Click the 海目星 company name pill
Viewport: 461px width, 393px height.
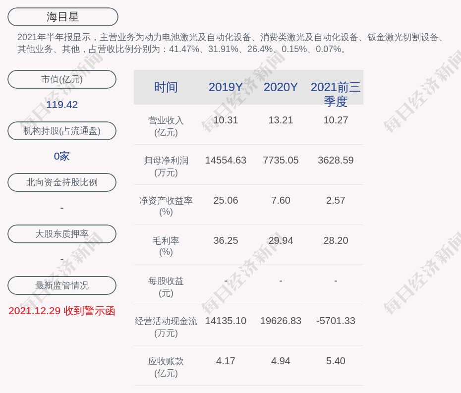[62, 17]
